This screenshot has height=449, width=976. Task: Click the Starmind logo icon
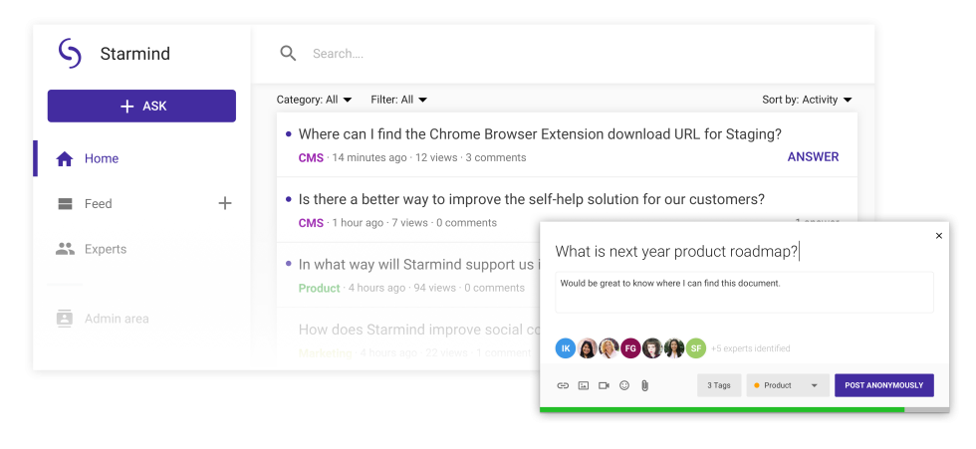point(70,54)
